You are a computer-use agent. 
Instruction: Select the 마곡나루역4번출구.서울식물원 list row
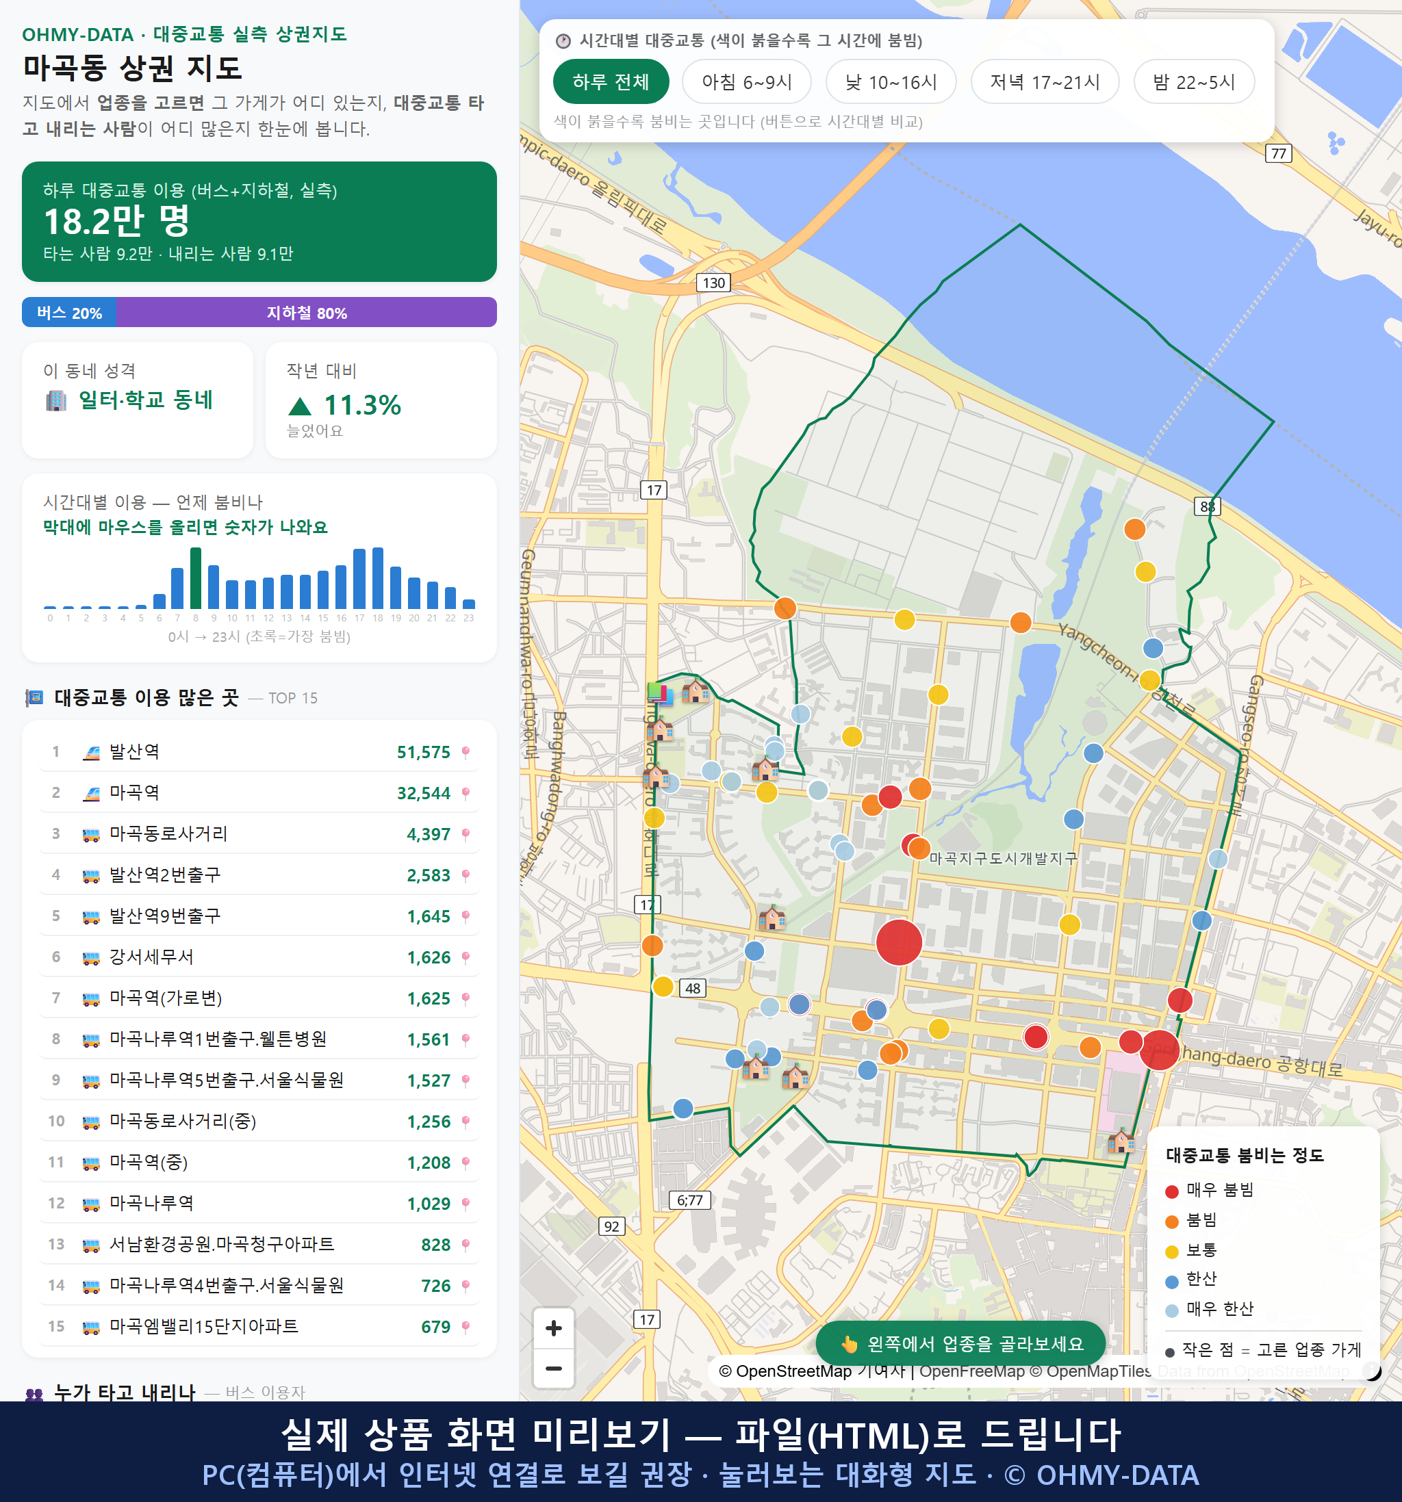259,1286
